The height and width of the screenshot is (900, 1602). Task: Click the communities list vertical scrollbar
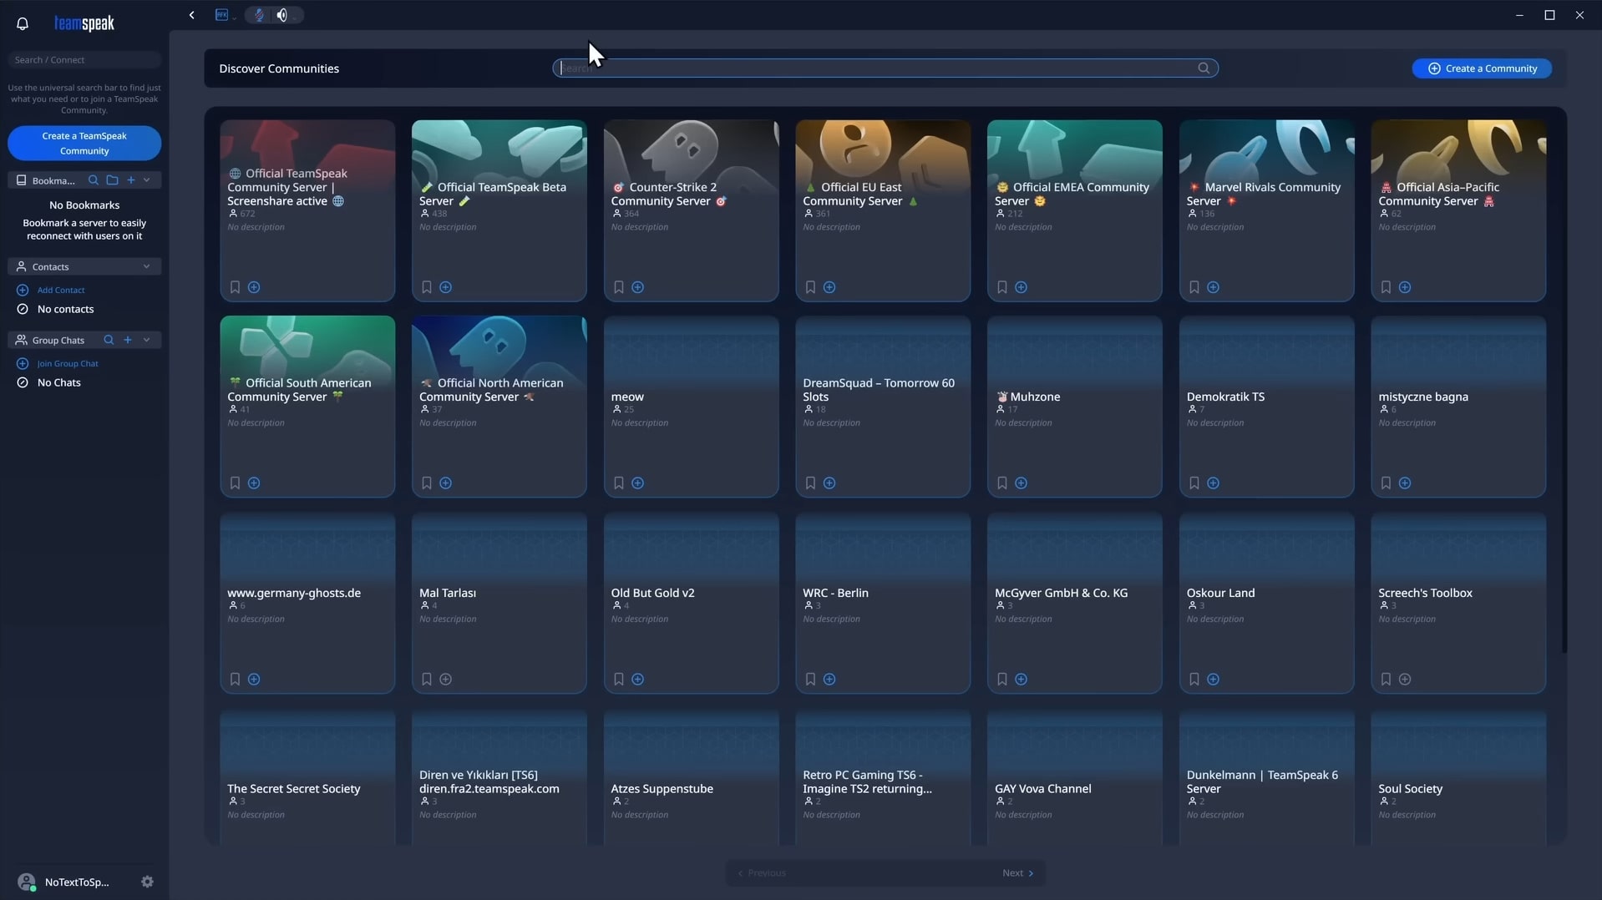click(1564, 384)
